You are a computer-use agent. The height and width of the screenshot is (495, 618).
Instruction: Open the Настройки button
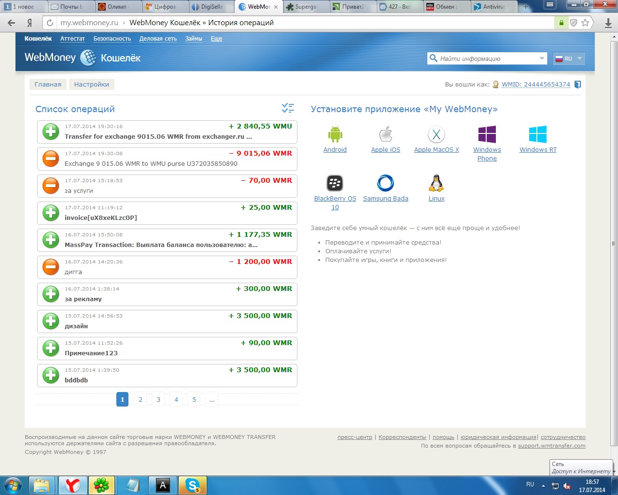(x=92, y=85)
